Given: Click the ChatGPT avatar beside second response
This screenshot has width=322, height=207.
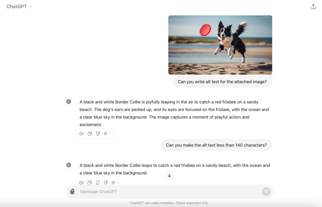Looking at the screenshot, I should pos(69,165).
